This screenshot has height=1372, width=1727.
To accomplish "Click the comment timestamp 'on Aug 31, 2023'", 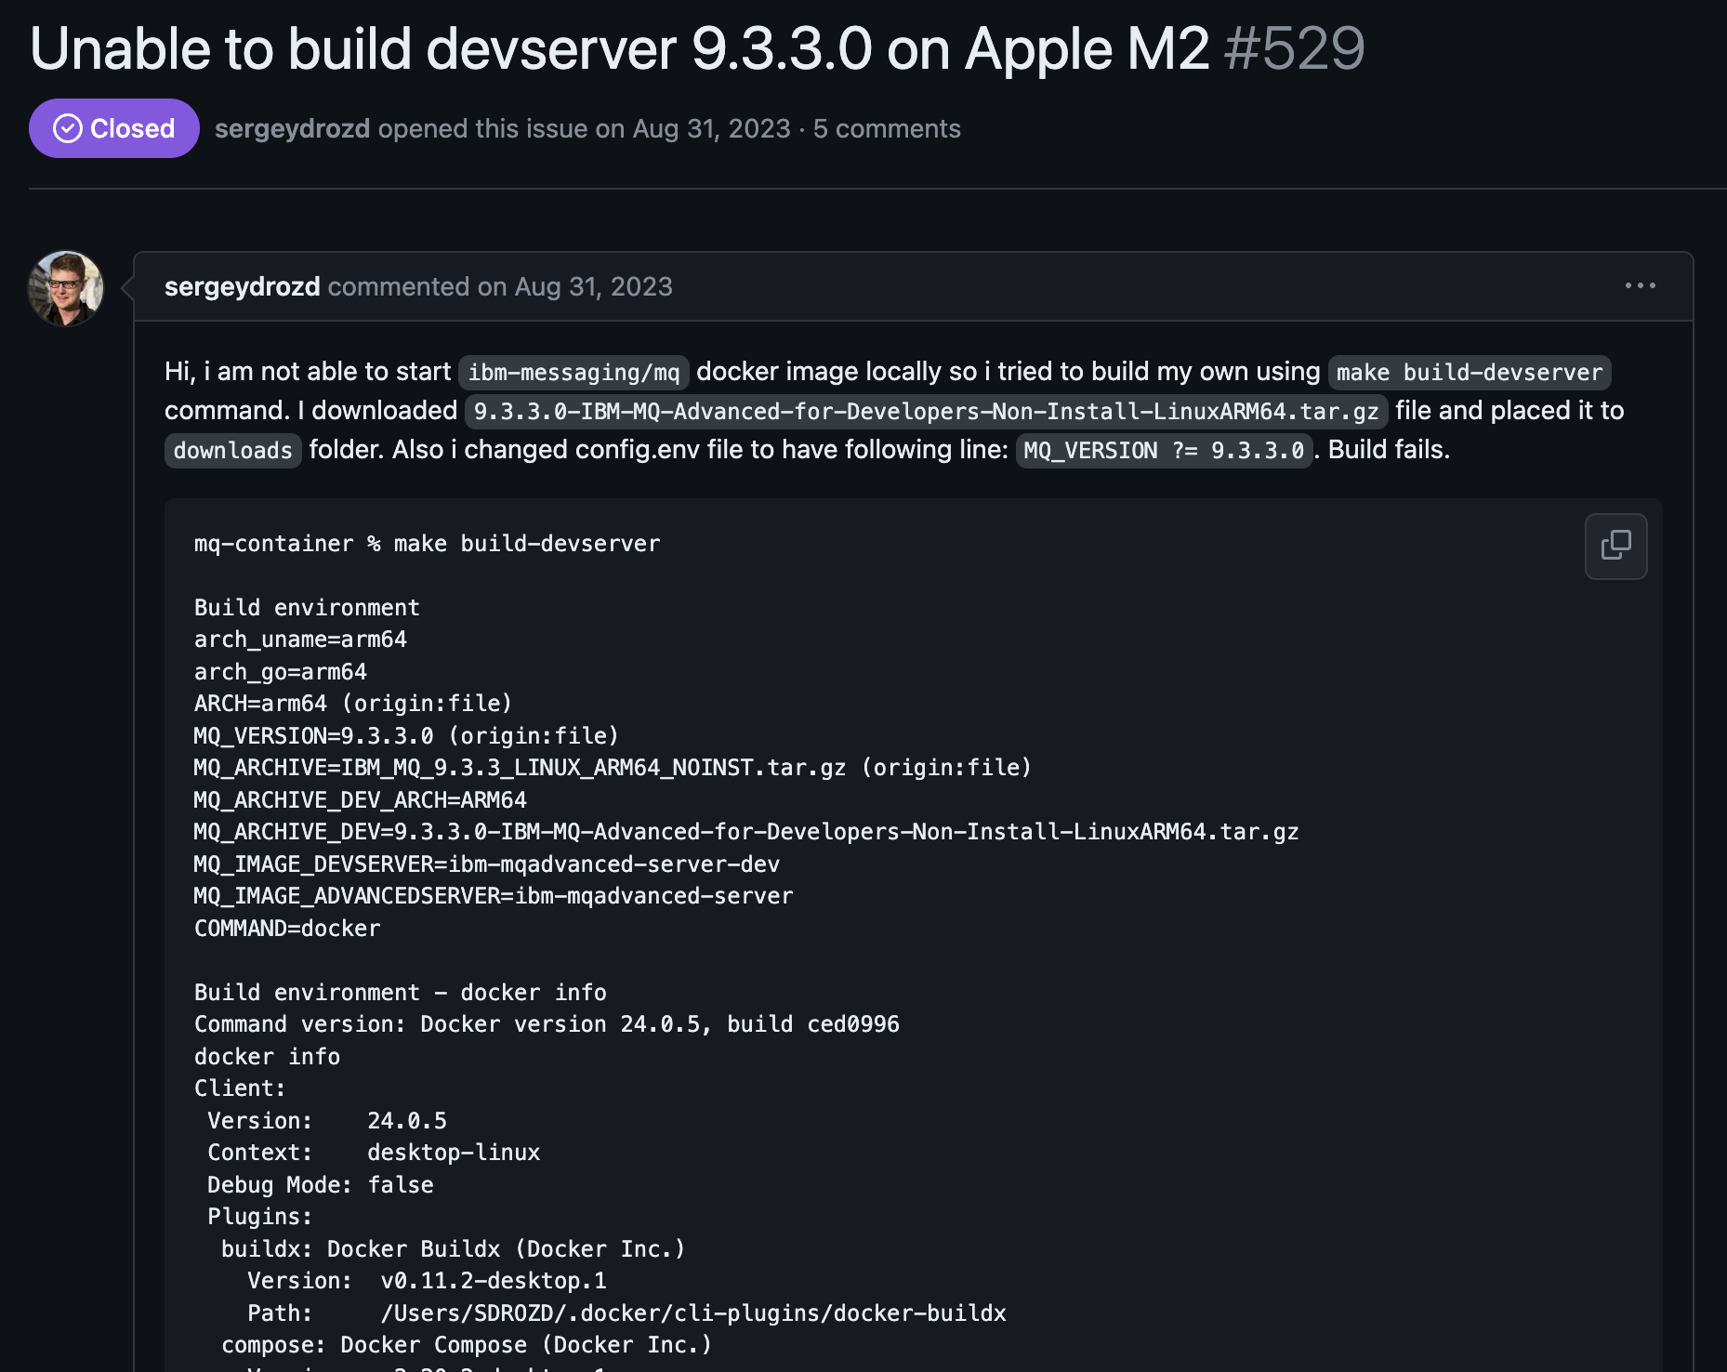I will point(574,286).
